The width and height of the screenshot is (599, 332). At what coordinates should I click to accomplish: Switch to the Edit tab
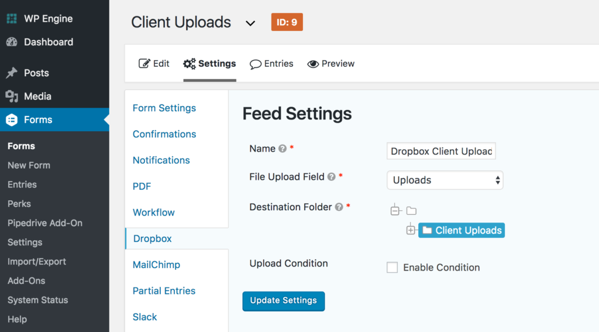(x=154, y=63)
